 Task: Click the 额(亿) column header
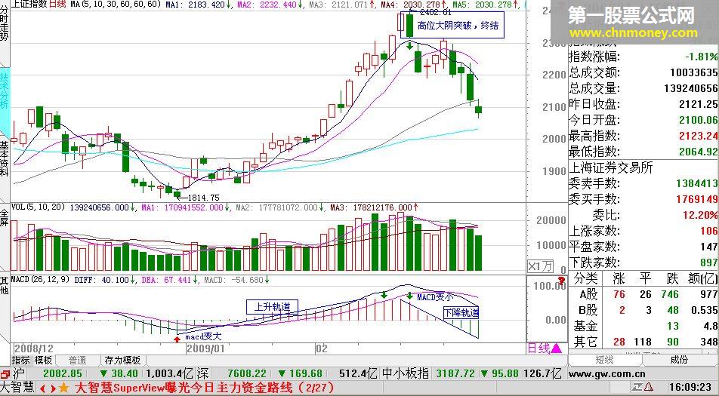702,278
